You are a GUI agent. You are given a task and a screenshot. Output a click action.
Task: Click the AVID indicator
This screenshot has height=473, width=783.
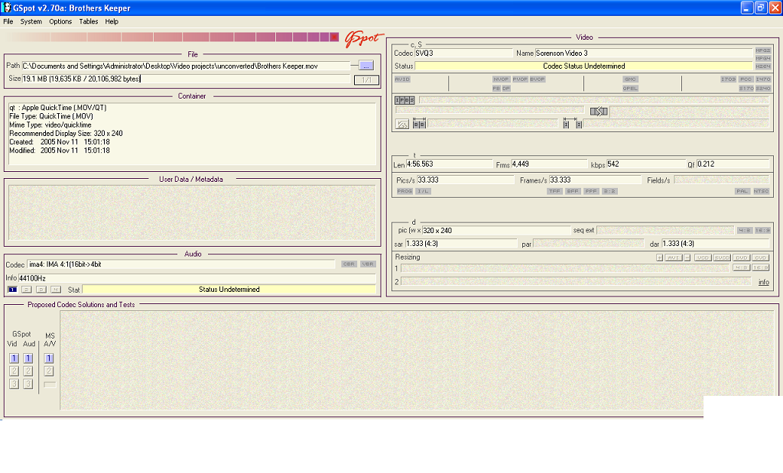click(402, 79)
